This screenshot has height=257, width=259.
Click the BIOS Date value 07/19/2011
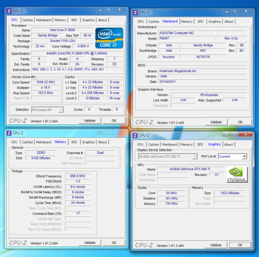coord(202,82)
